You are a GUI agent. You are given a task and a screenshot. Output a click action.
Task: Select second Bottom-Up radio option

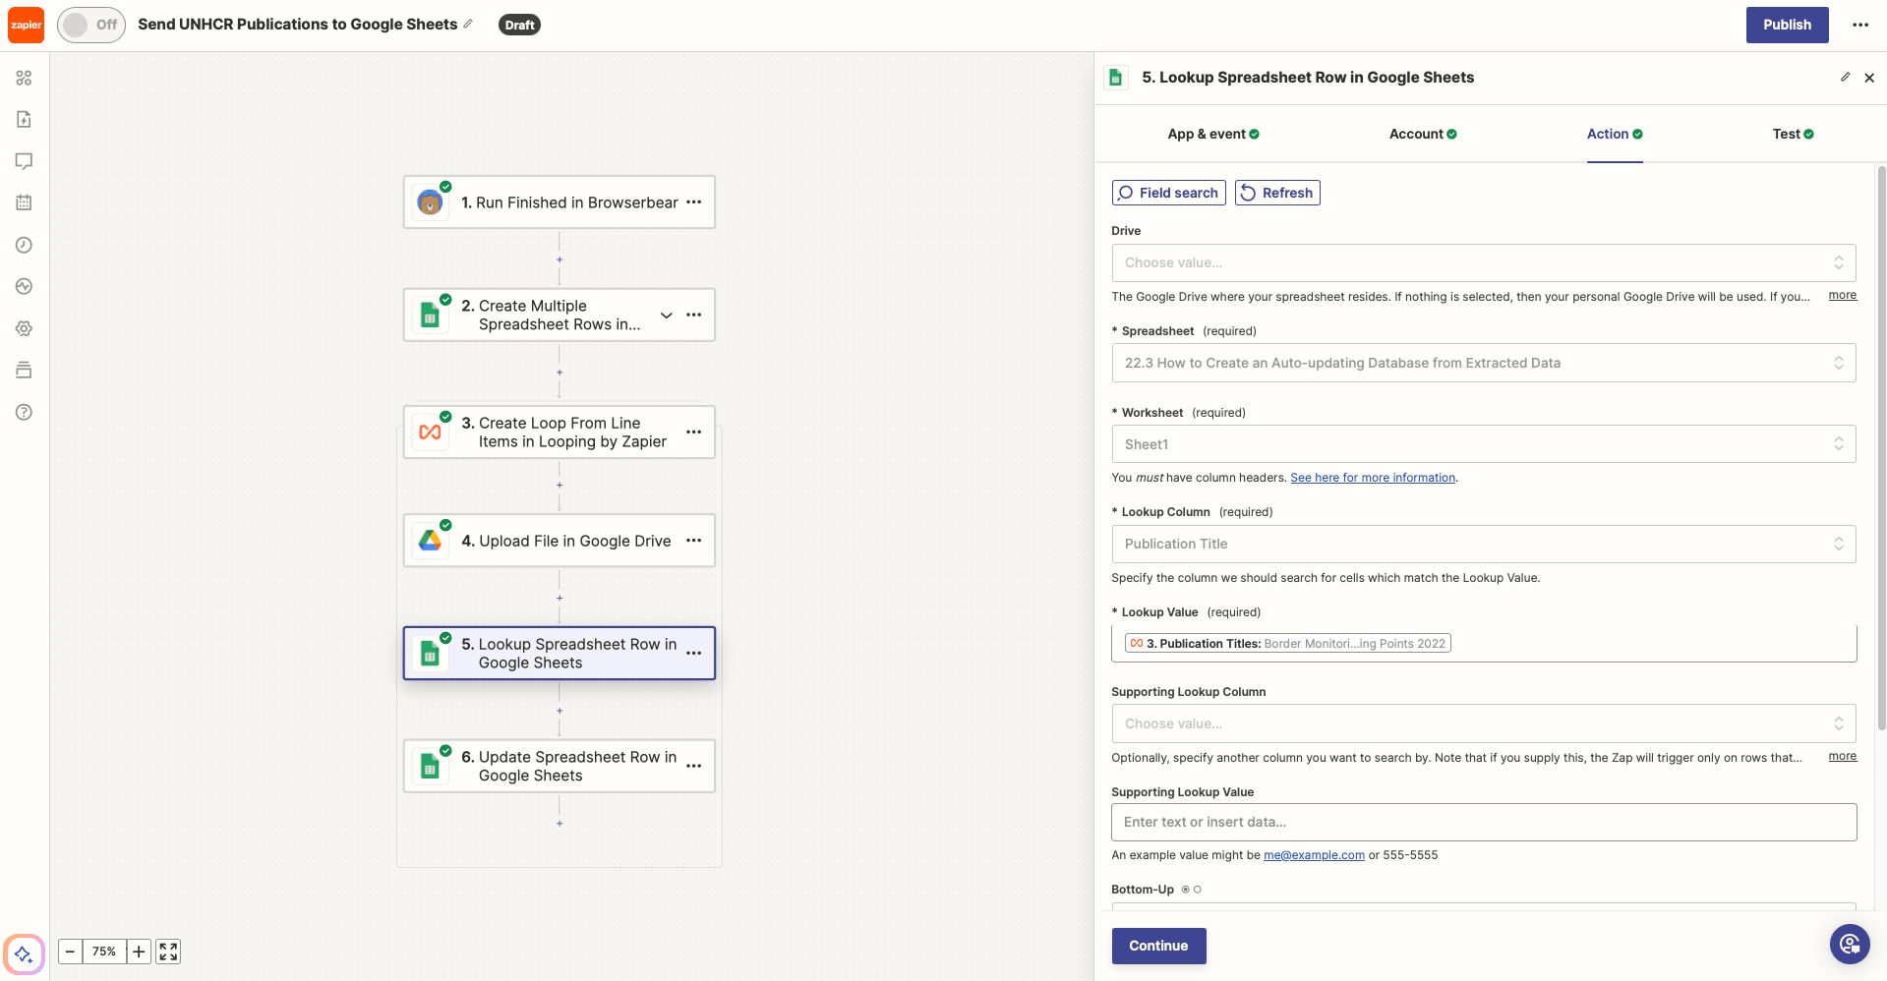click(1197, 890)
